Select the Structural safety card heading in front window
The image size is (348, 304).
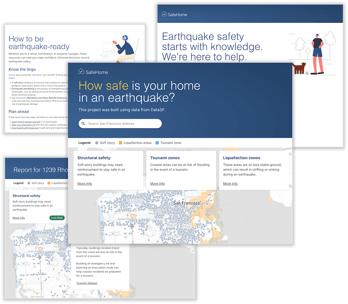click(x=94, y=158)
